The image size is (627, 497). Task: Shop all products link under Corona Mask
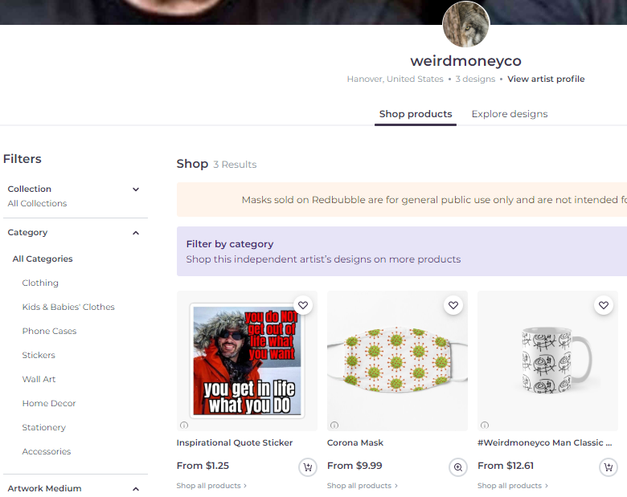pyautogui.click(x=363, y=486)
